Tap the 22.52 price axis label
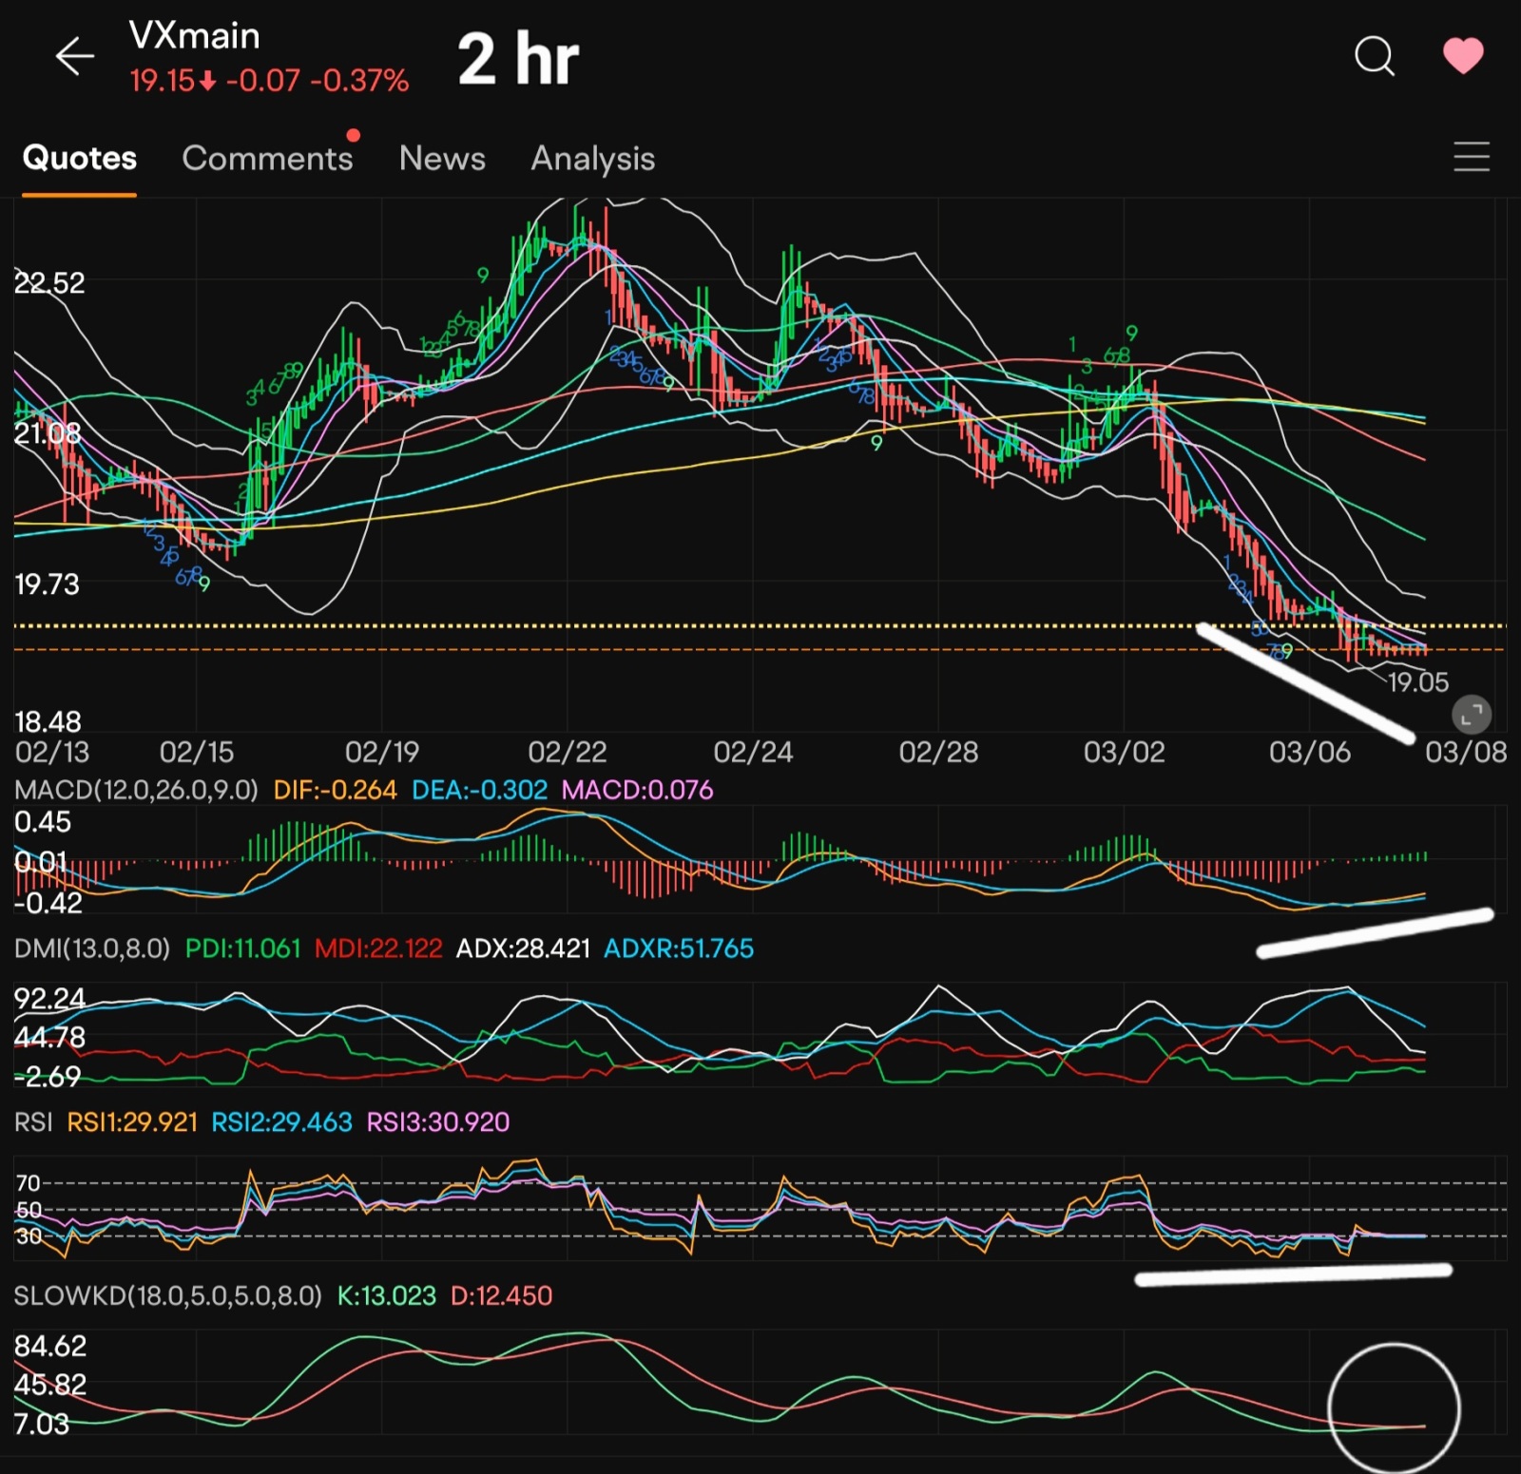This screenshot has height=1474, width=1521. click(x=49, y=283)
